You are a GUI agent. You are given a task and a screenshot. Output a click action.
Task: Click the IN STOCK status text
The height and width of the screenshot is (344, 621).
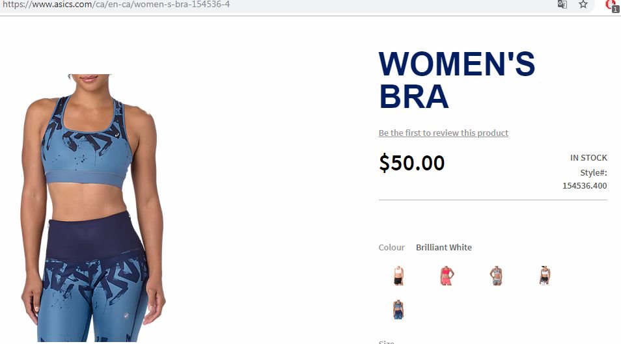click(588, 157)
